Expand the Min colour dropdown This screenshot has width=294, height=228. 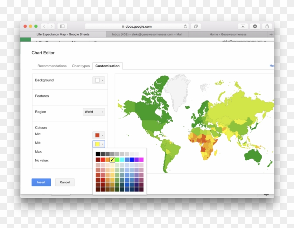(98, 134)
